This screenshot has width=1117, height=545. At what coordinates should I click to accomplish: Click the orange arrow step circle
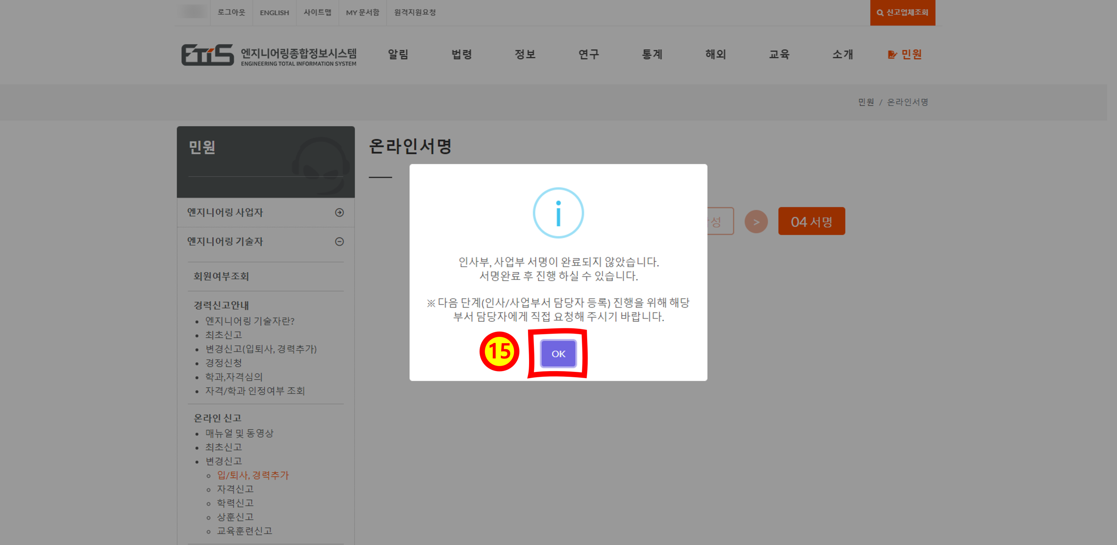click(x=756, y=222)
